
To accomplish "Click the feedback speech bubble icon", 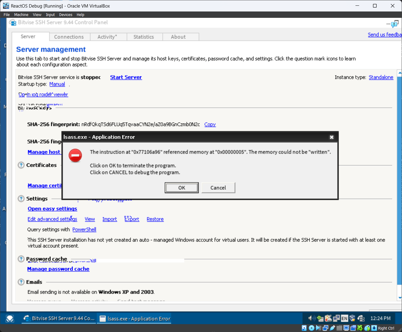I will tap(394, 24).
